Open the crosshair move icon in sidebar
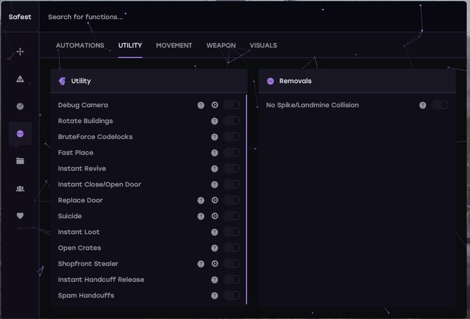The image size is (470, 319). point(20,52)
